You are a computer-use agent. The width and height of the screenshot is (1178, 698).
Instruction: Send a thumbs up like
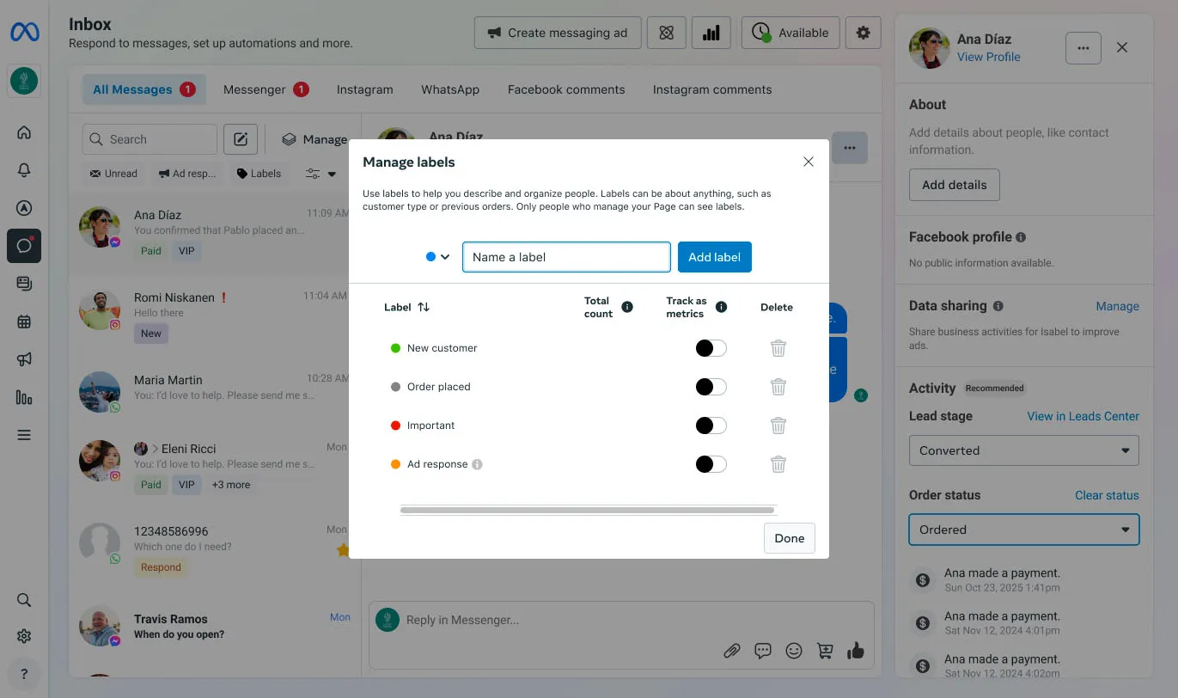(x=856, y=651)
